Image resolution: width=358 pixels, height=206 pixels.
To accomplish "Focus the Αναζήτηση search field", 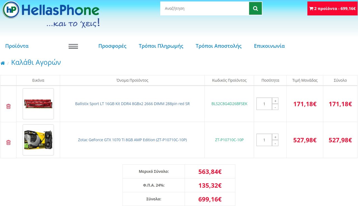I will (205, 8).
